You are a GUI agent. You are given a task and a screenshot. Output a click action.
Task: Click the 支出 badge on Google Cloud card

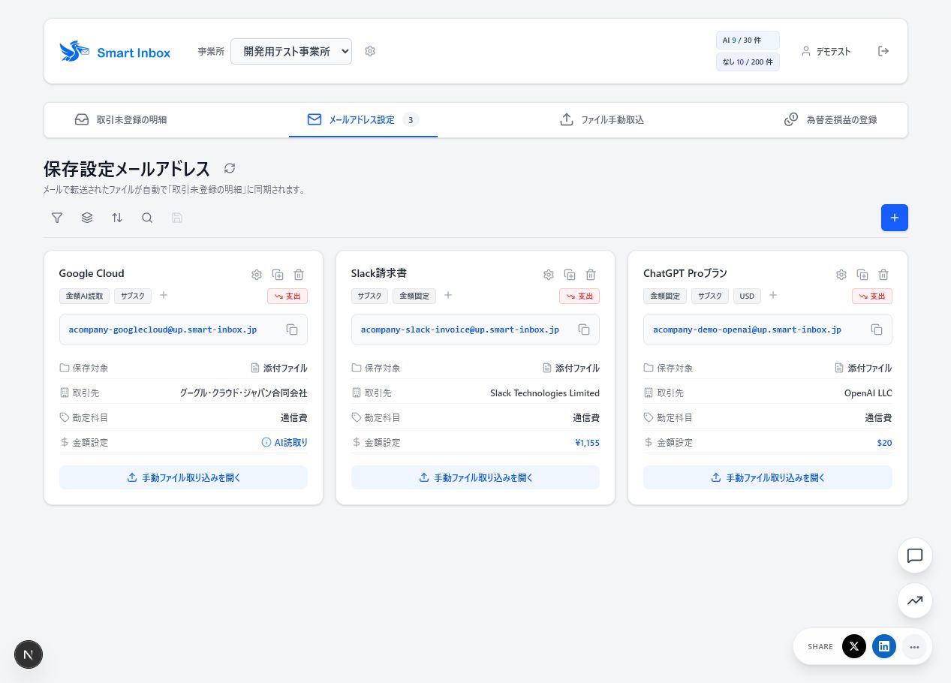click(x=287, y=296)
